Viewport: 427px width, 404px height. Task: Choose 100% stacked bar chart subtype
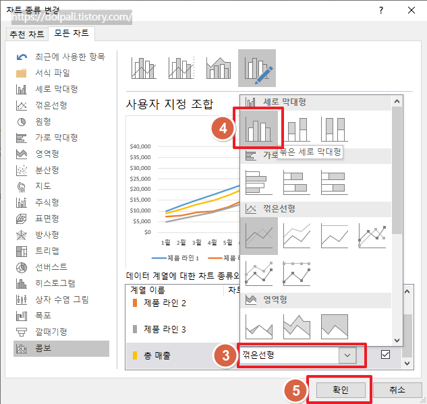[x=335, y=182]
